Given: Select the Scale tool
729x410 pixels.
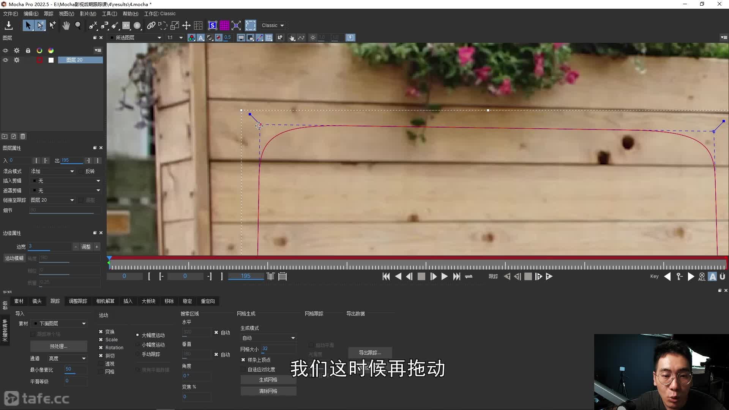Looking at the screenshot, I should pos(175,25).
